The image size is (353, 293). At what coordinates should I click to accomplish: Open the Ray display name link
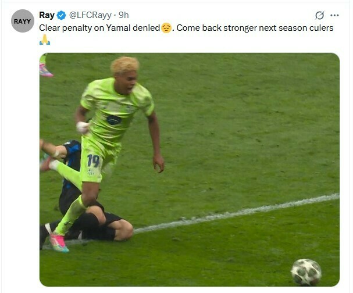pyautogui.click(x=47, y=15)
